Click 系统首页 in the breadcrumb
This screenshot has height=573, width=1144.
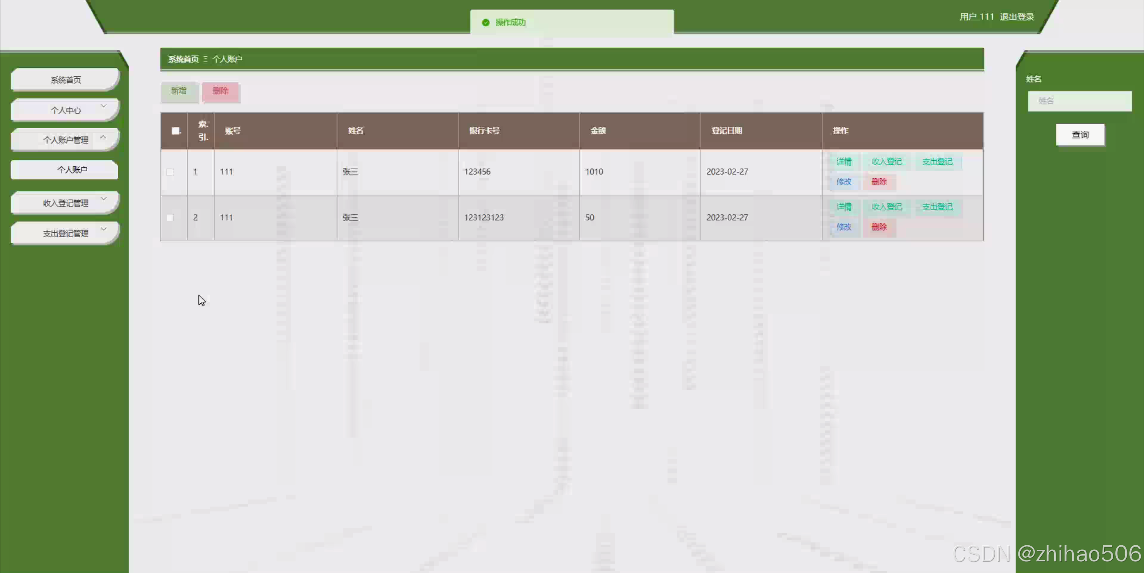pyautogui.click(x=183, y=59)
